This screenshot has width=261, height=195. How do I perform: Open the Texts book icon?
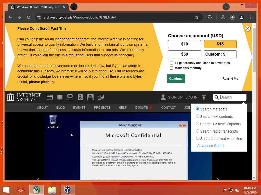[60, 97]
